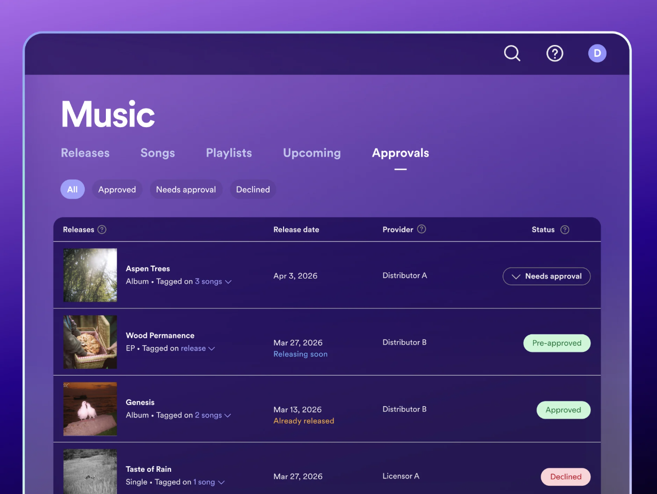Show only Declined releases filter
The height and width of the screenshot is (494, 657).
point(253,190)
